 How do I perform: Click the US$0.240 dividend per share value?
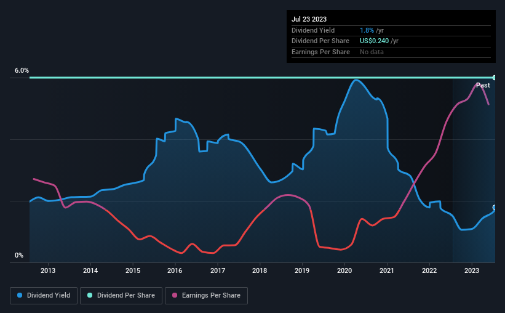tap(374, 41)
